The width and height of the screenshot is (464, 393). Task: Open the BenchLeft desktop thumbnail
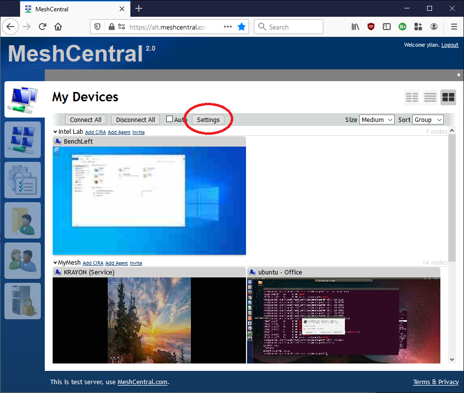(x=149, y=200)
